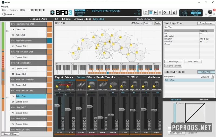The image size is (216, 137).
Task: Expand the Kick channel disclosure triangle
Action: [55, 95]
